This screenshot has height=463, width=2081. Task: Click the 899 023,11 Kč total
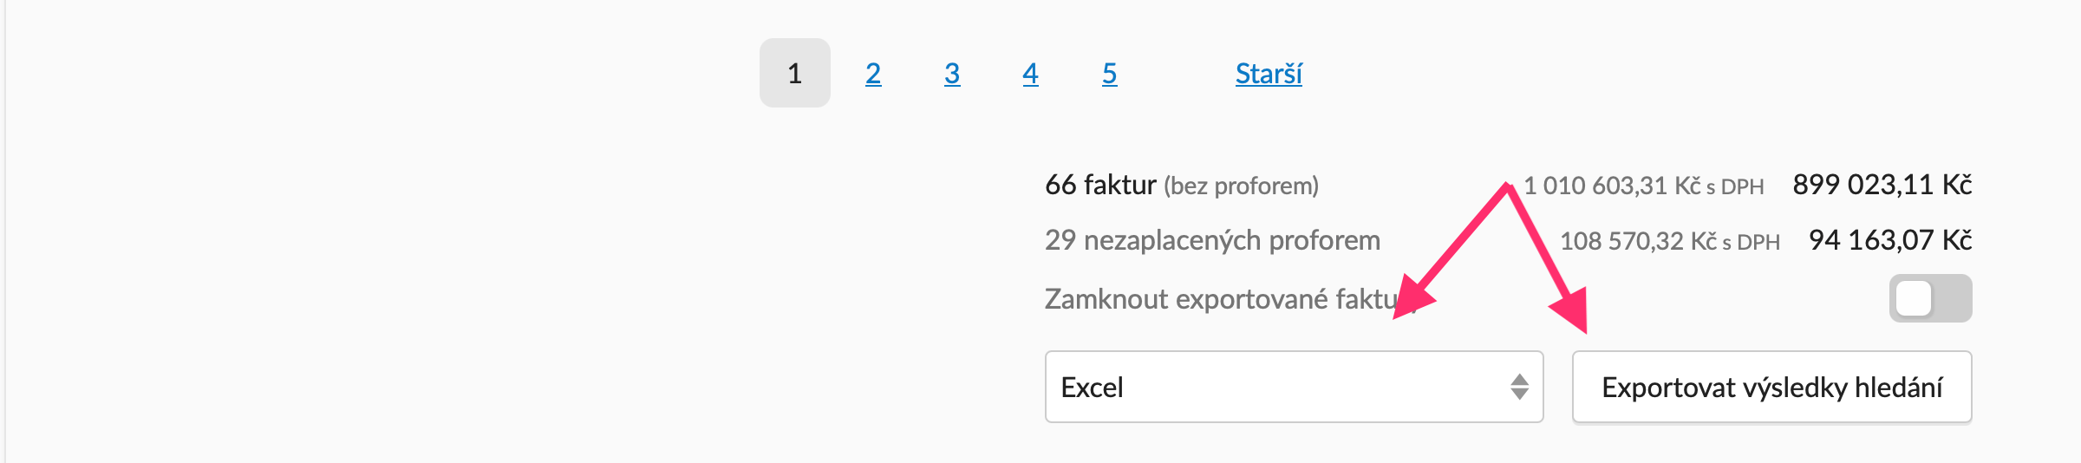pyautogui.click(x=1882, y=185)
